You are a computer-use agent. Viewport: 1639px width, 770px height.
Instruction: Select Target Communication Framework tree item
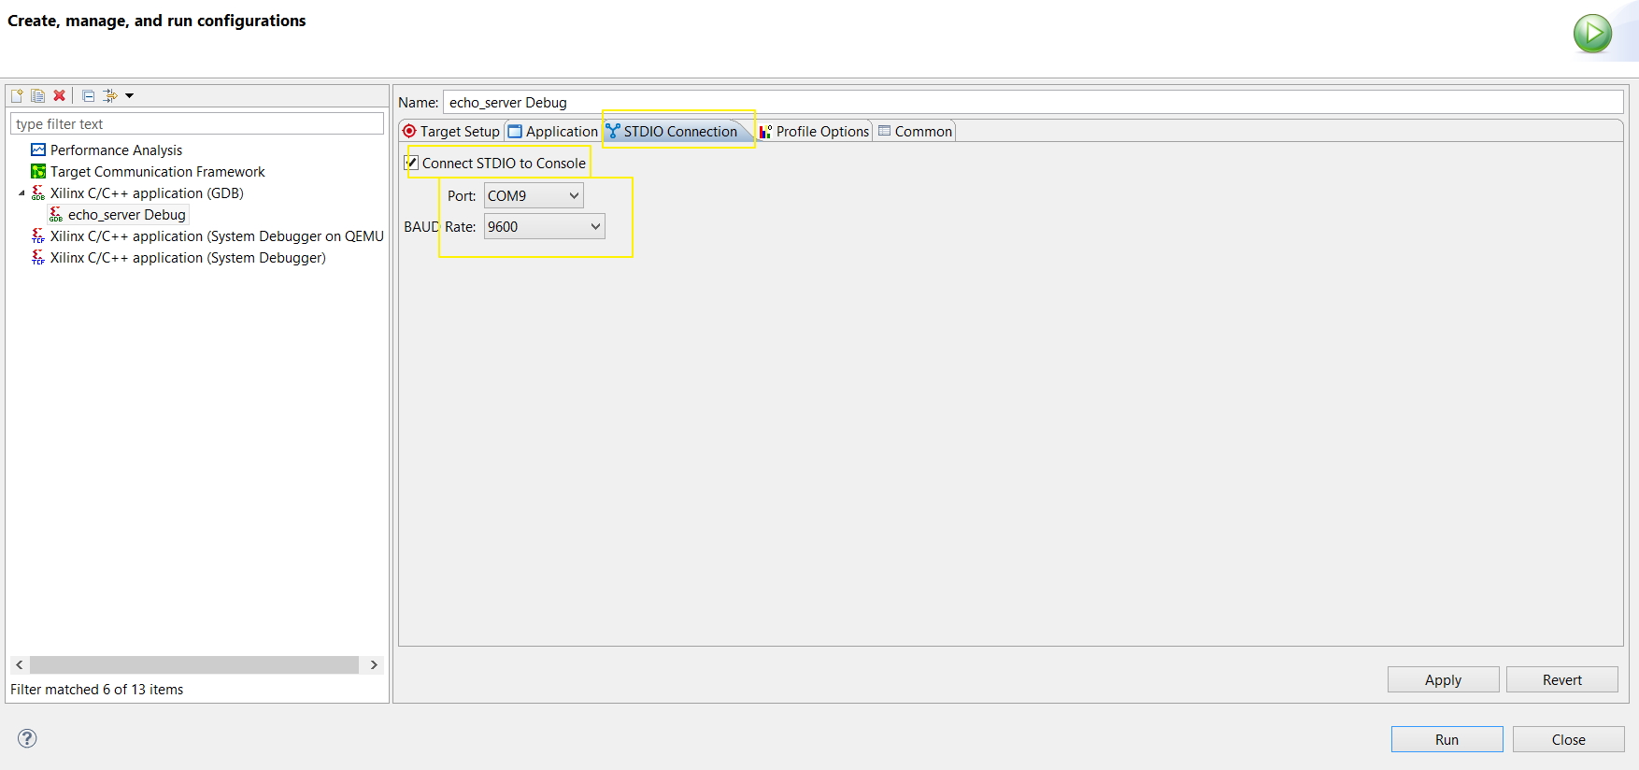point(158,171)
